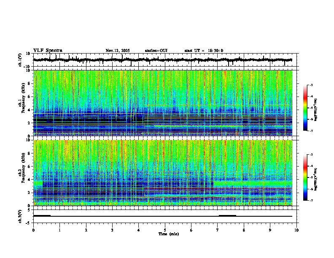Click the time axis tick labeled "8"
334x258 pixels.
(244, 230)
